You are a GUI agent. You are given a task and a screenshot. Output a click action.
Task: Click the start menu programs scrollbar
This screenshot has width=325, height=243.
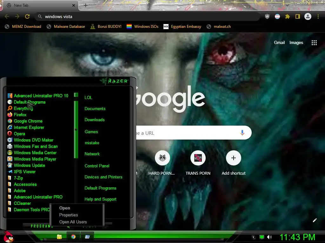76,129
